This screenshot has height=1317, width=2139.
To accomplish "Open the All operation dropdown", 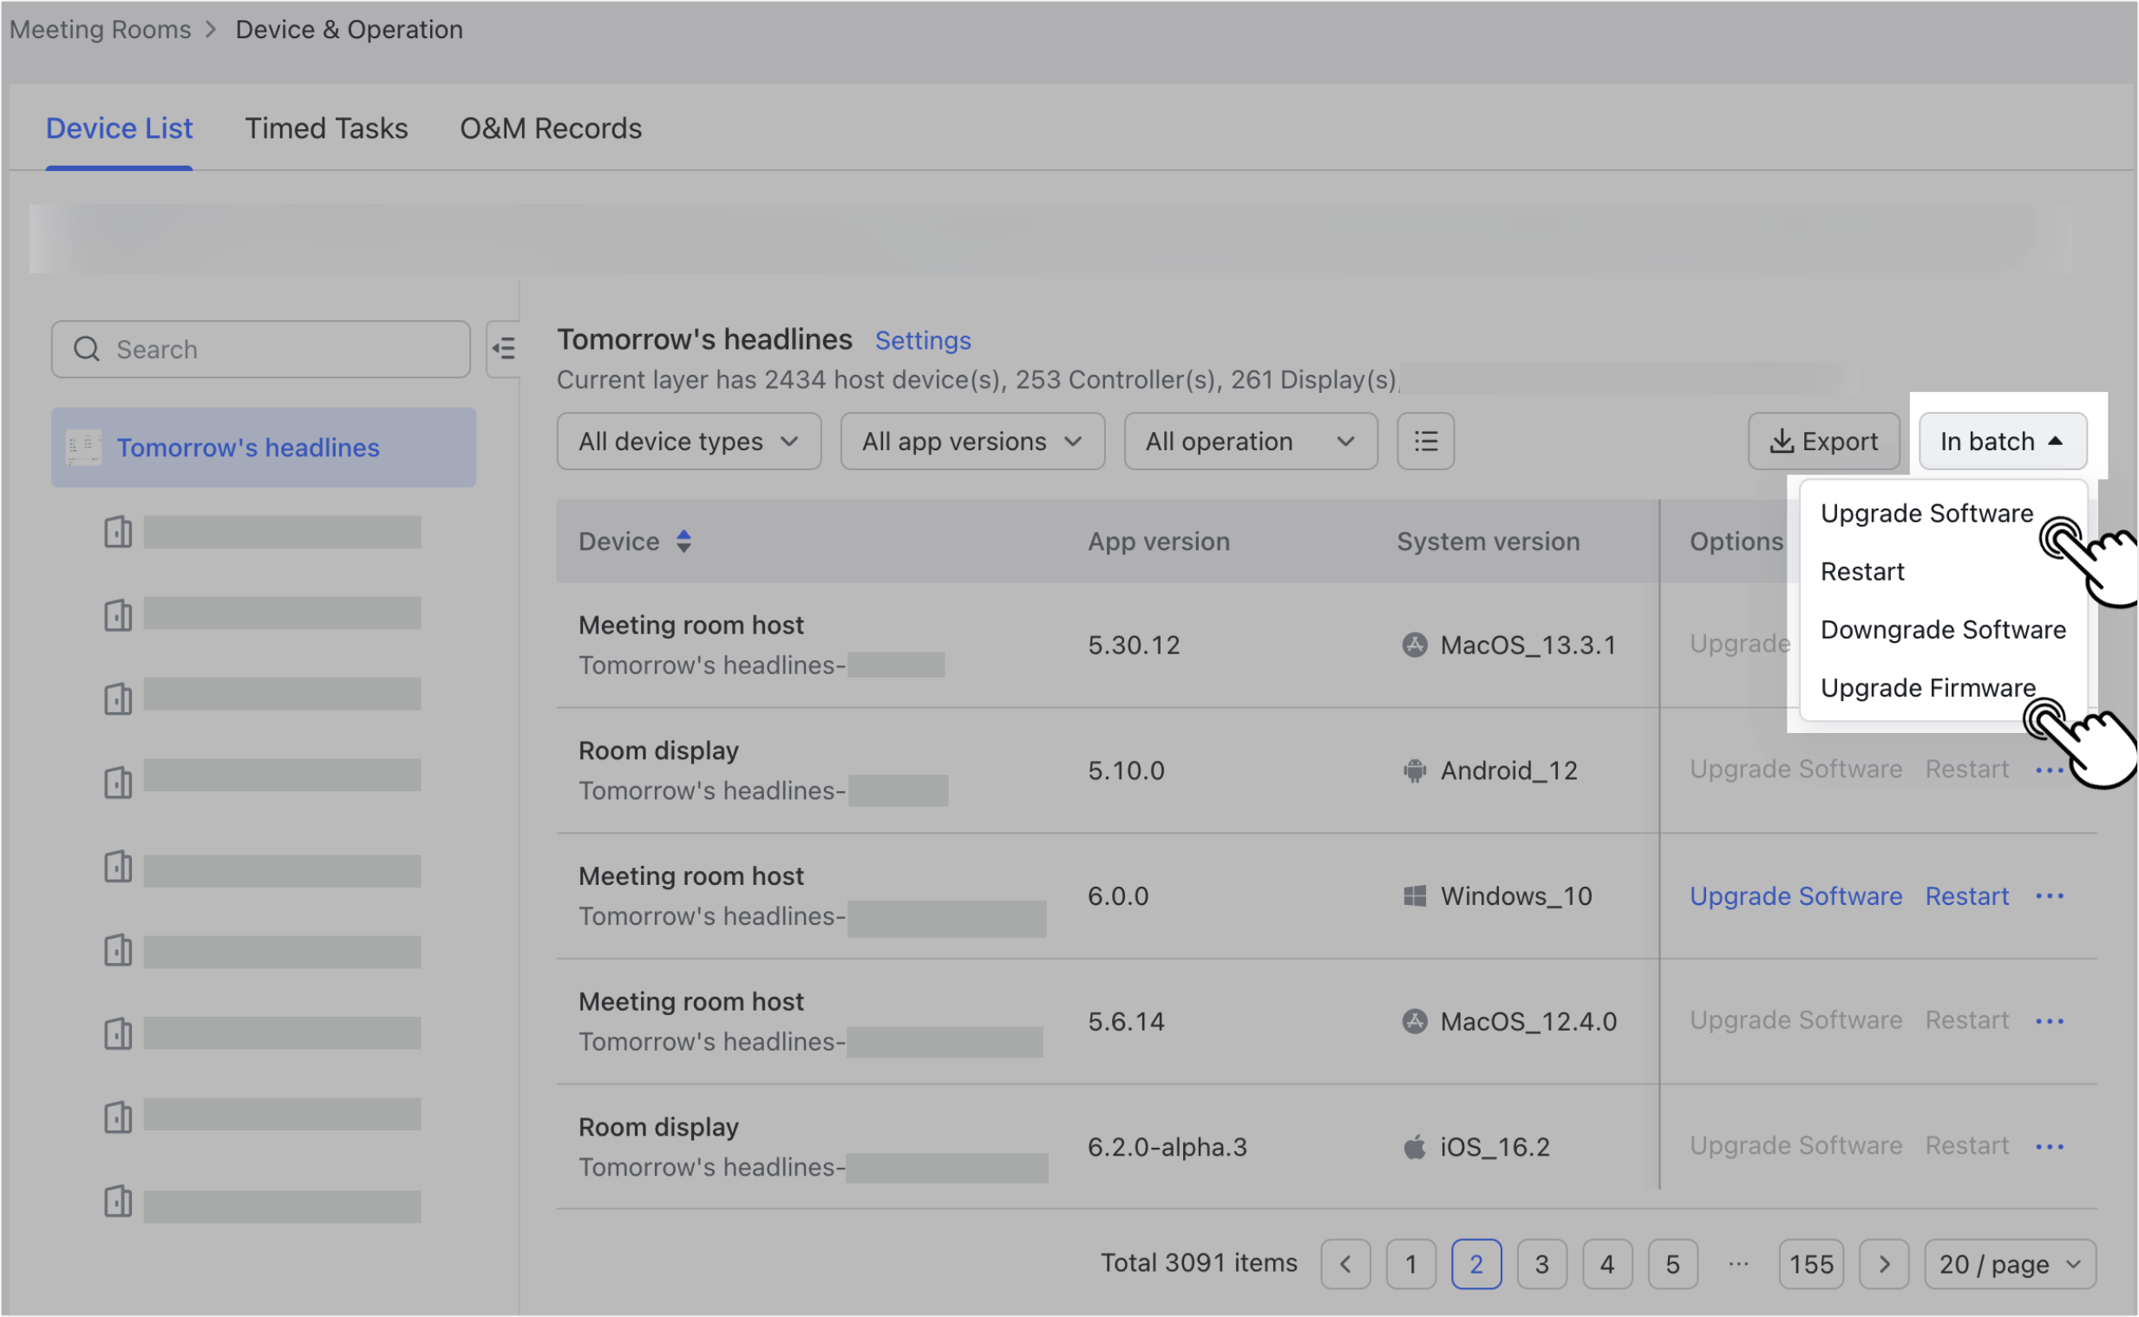I will tap(1250, 441).
